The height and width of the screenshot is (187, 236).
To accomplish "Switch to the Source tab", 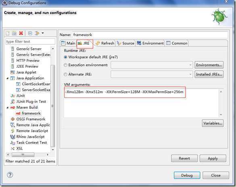I will pyautogui.click(x=125, y=43).
